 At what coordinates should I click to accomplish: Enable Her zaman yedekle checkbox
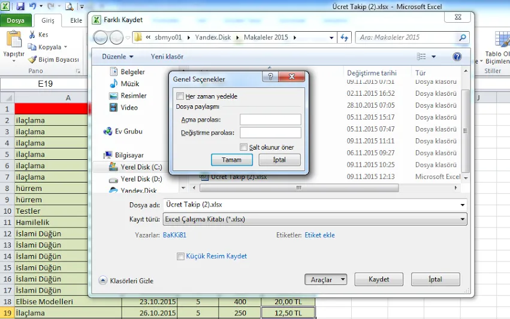180,96
